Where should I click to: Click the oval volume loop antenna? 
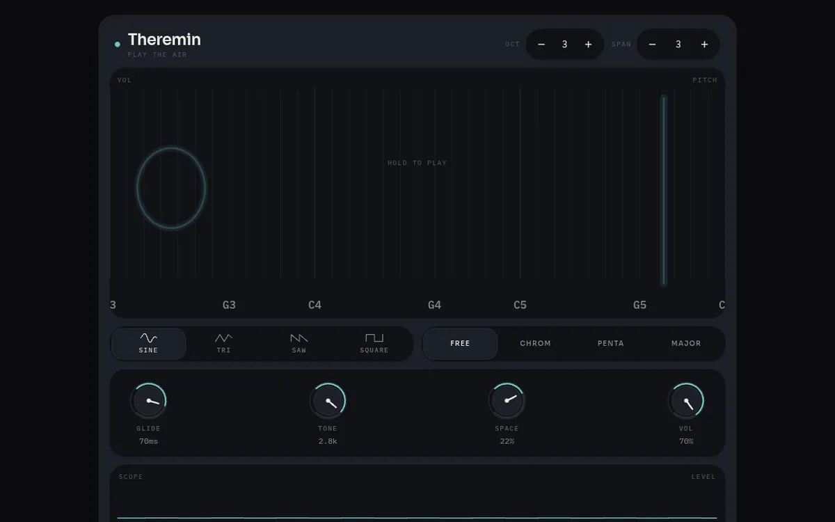170,188
